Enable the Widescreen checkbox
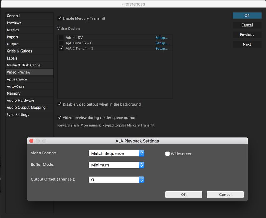The width and height of the screenshot is (266, 218). (x=167, y=154)
